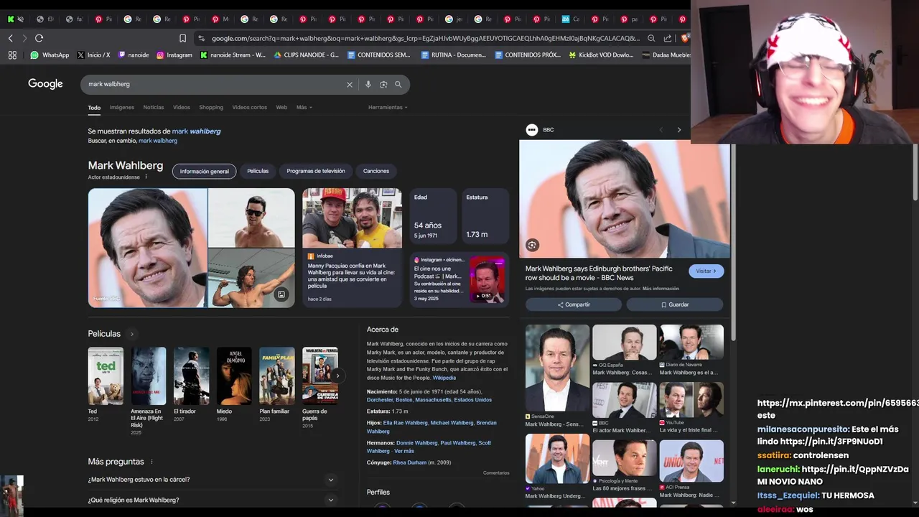Select the Información general chip
This screenshot has height=517, width=919.
point(205,171)
